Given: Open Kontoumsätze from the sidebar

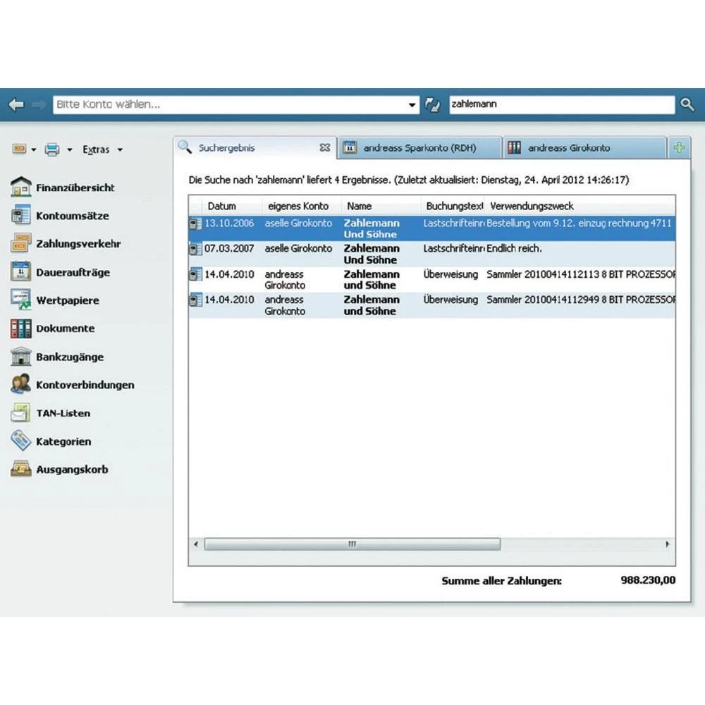Looking at the screenshot, I should coord(72,216).
